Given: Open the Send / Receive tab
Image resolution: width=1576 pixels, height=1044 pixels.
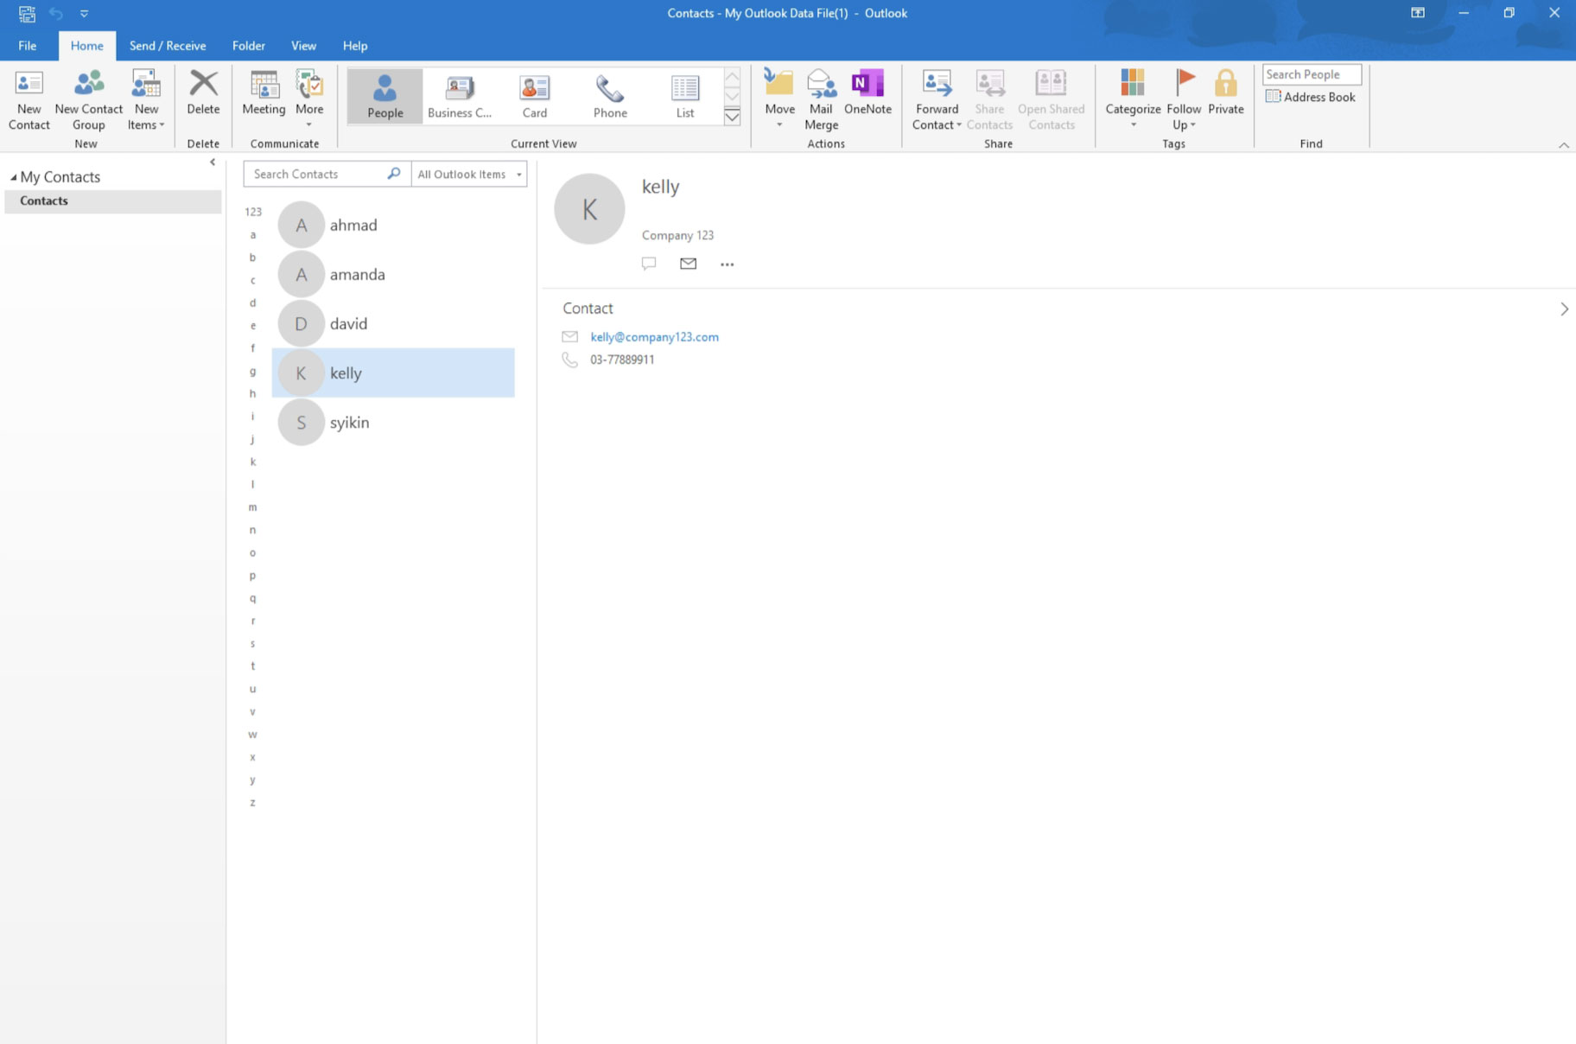Looking at the screenshot, I should pos(168,46).
